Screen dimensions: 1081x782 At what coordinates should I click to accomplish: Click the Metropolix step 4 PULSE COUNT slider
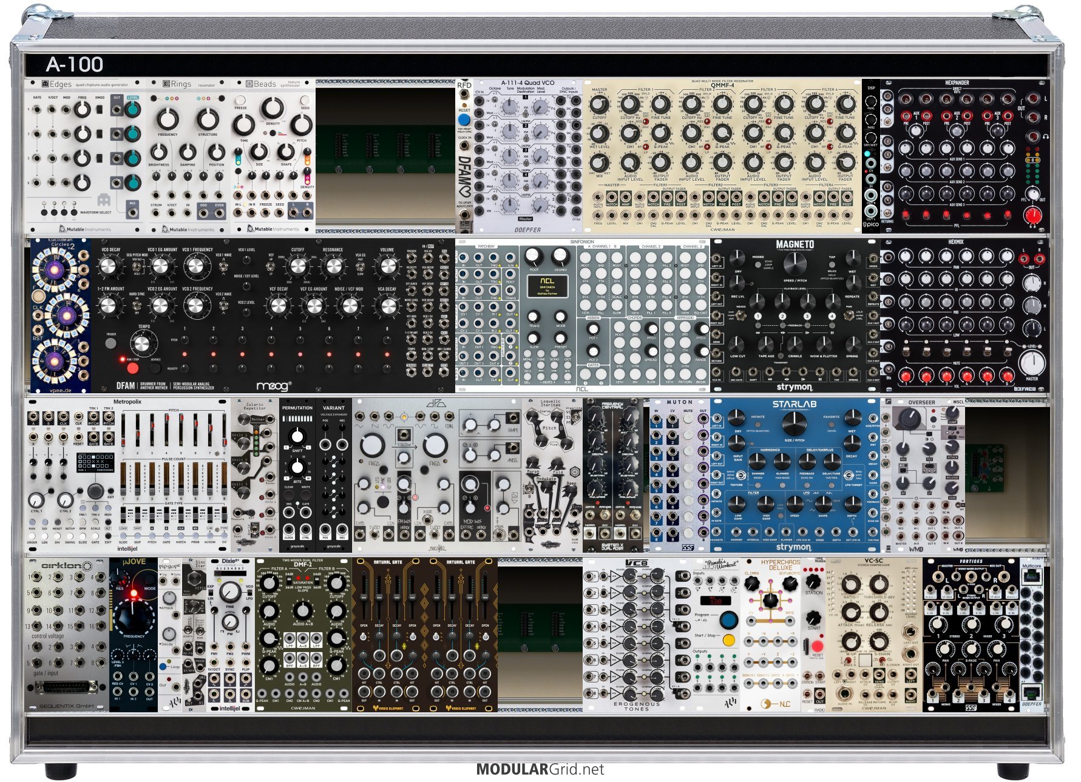tap(168, 480)
